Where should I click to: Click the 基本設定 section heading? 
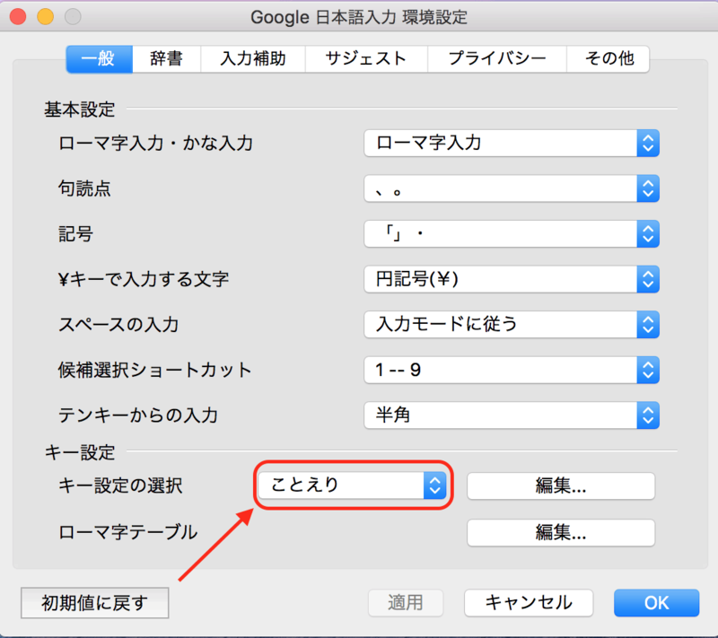point(80,109)
